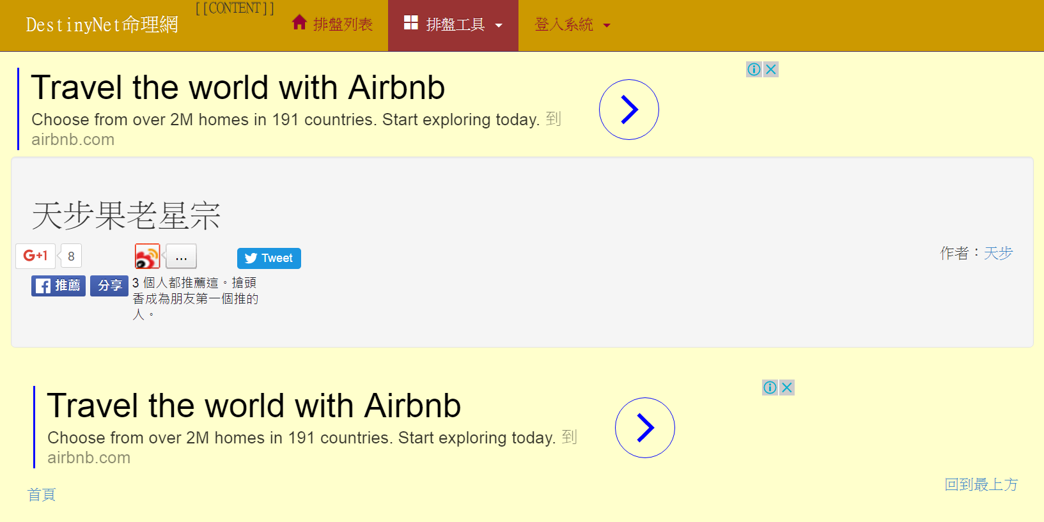Click the DestinyNet命理網 site title

102,25
